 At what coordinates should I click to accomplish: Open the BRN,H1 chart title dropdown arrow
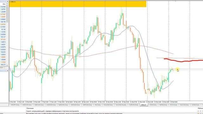point(10,2)
